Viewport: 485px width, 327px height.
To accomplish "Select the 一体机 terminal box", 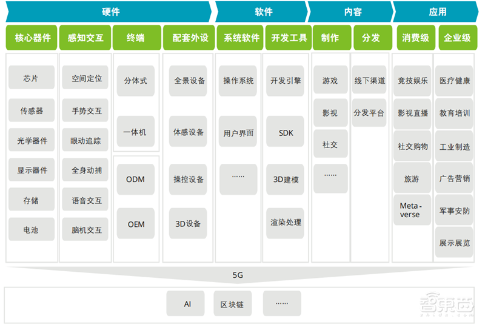I will point(136,132).
